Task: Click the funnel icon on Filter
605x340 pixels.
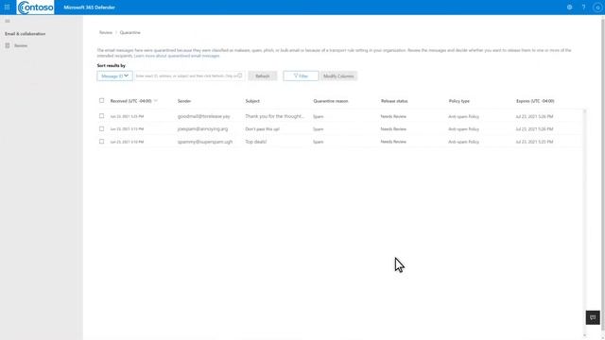Action: 296,76
